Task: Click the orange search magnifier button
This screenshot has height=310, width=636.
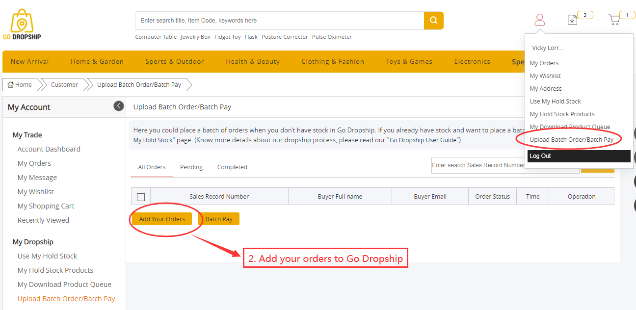Action: click(433, 21)
